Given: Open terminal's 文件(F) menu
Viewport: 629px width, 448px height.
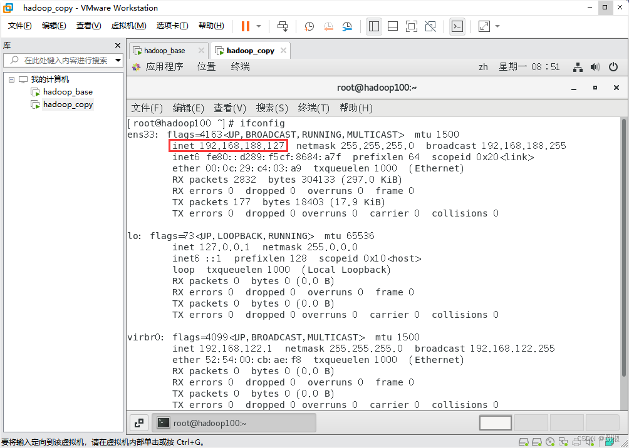Looking at the screenshot, I should (147, 108).
